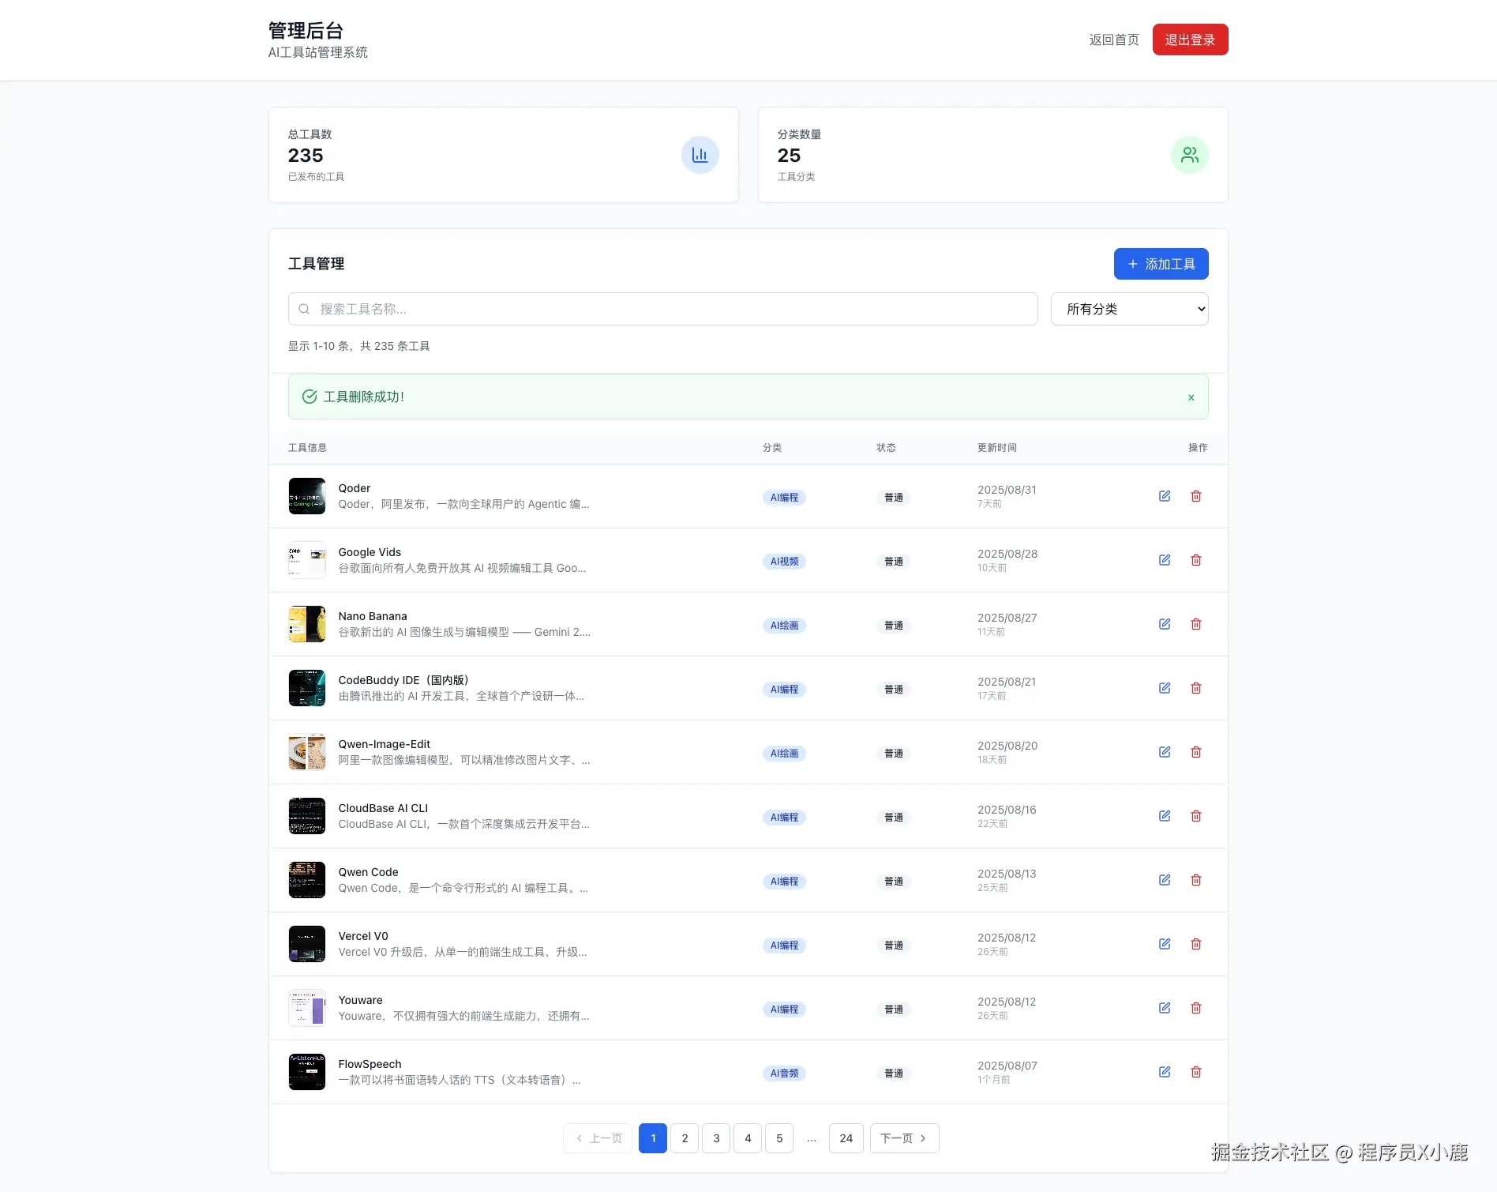Edit CodeBuddy IDE tool entry
The height and width of the screenshot is (1192, 1497).
(1165, 688)
